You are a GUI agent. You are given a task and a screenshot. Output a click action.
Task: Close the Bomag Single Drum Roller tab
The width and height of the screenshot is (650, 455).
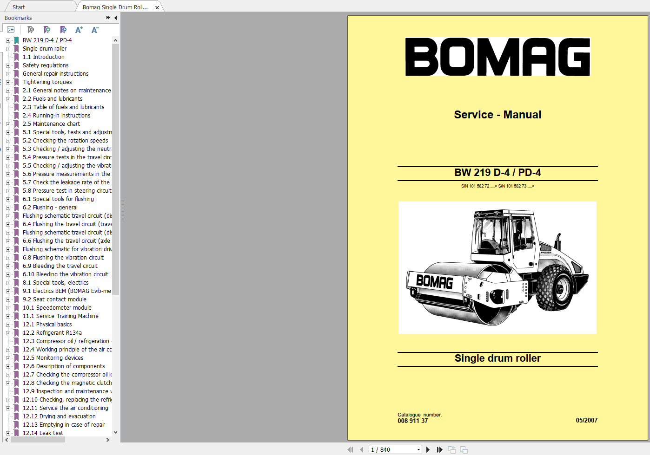pyautogui.click(x=157, y=7)
